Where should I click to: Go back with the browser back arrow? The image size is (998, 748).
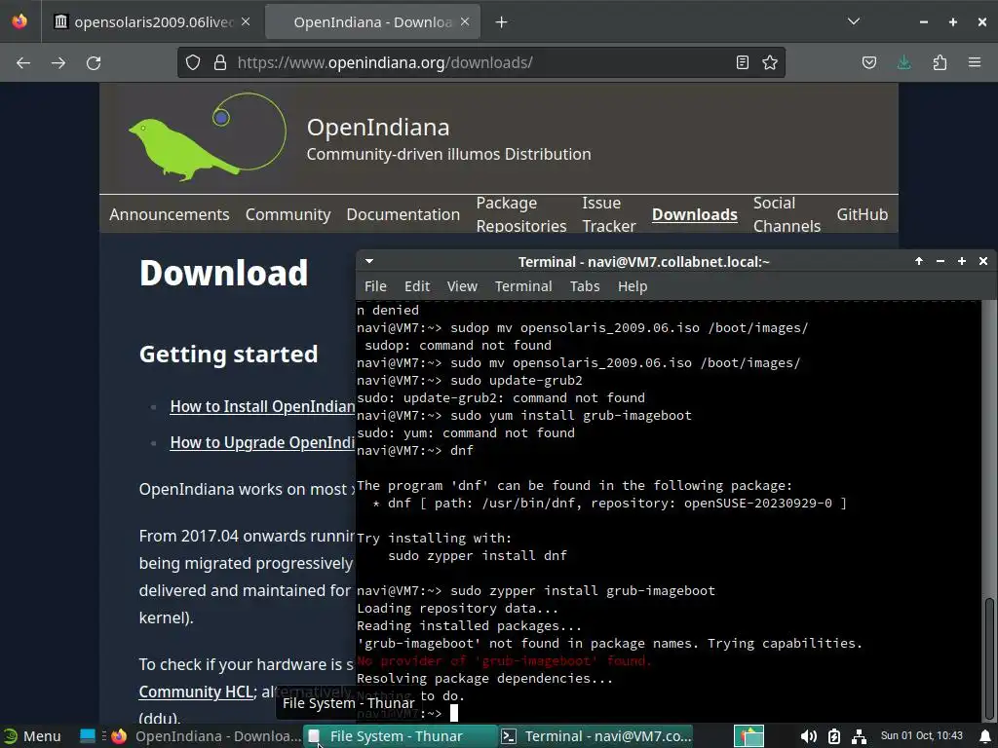(23, 63)
